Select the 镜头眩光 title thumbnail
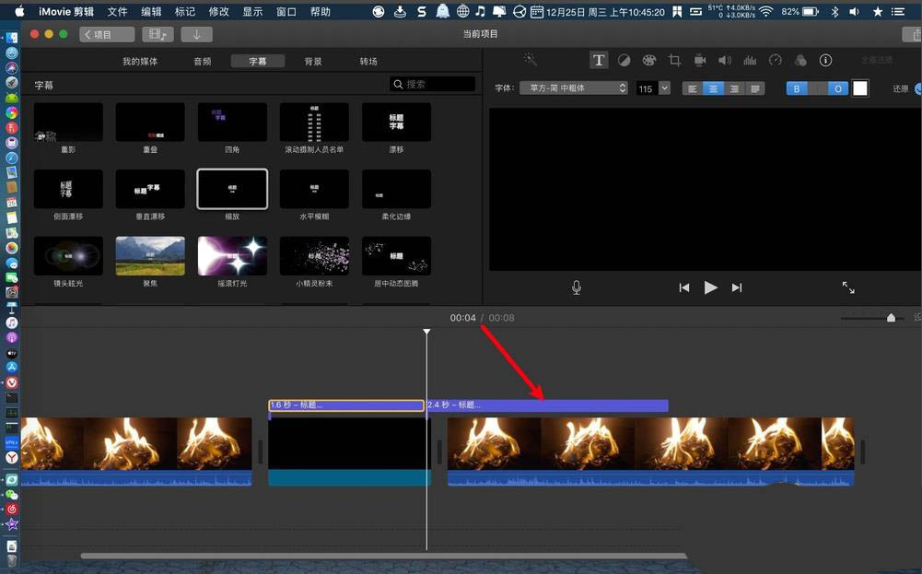The image size is (922, 574). point(68,256)
